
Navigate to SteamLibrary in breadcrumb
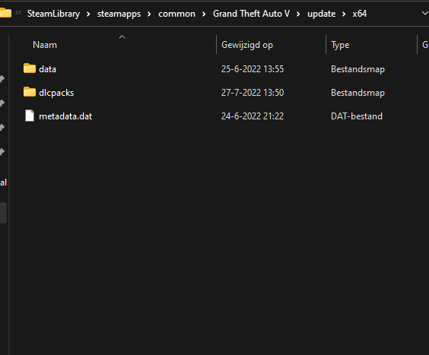[x=53, y=14]
